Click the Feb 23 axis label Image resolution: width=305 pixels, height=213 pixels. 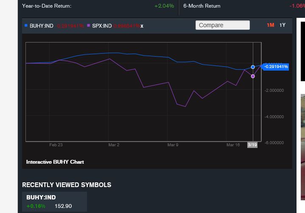point(56,145)
